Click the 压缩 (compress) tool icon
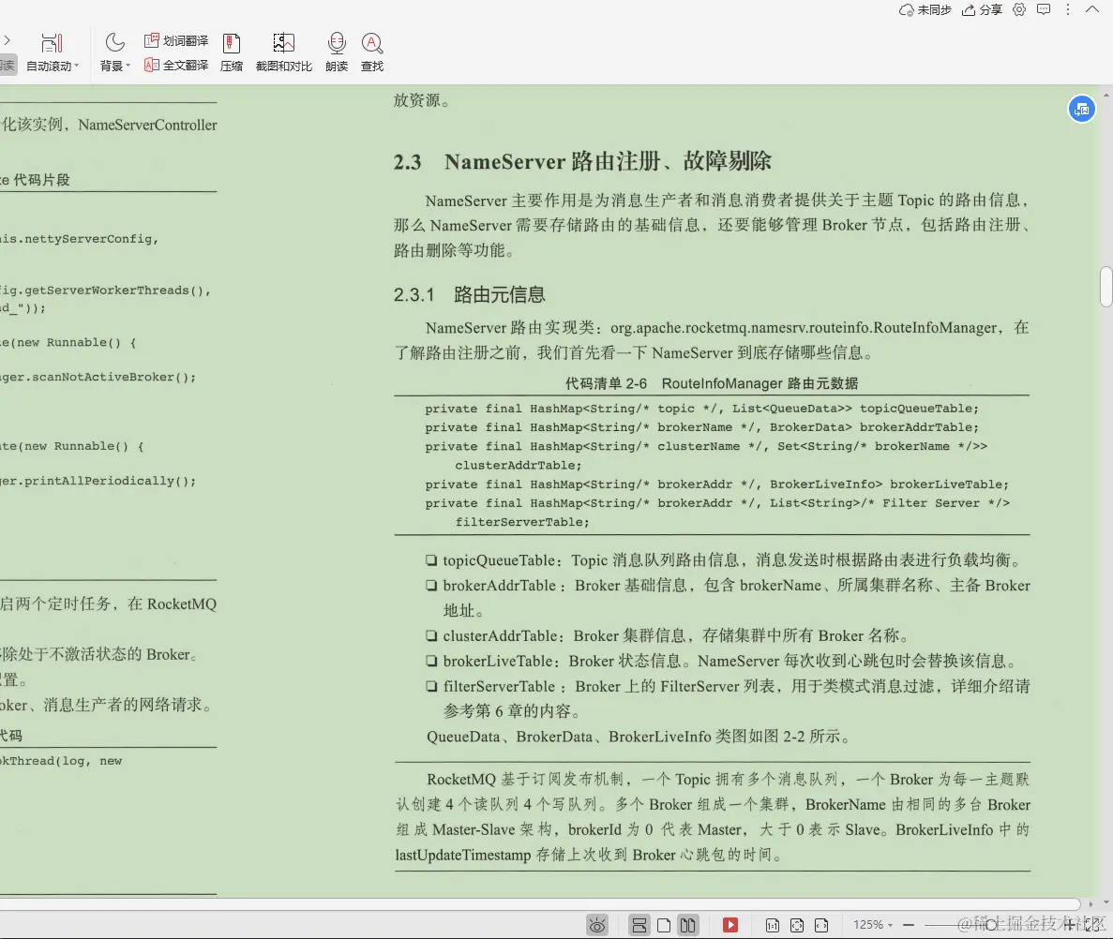This screenshot has width=1113, height=939. point(231,52)
